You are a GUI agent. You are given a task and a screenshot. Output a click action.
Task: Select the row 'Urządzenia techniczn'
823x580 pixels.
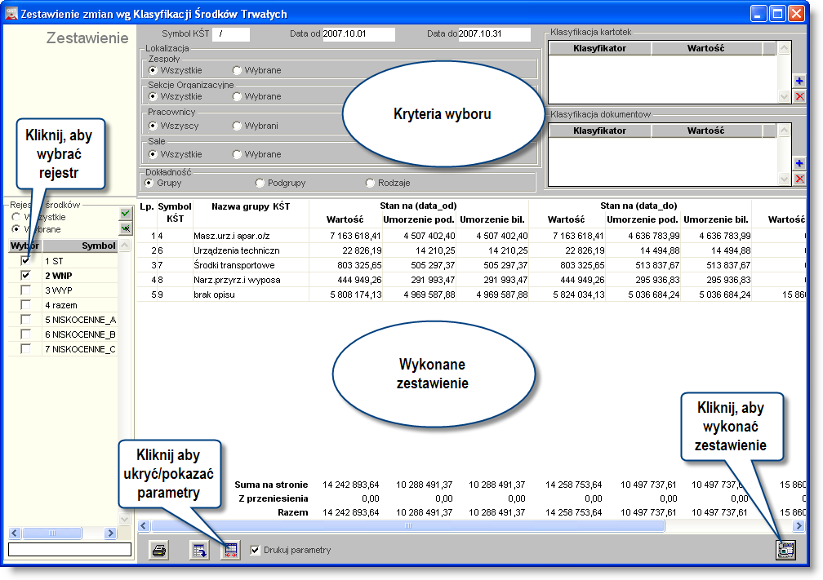coord(471,250)
